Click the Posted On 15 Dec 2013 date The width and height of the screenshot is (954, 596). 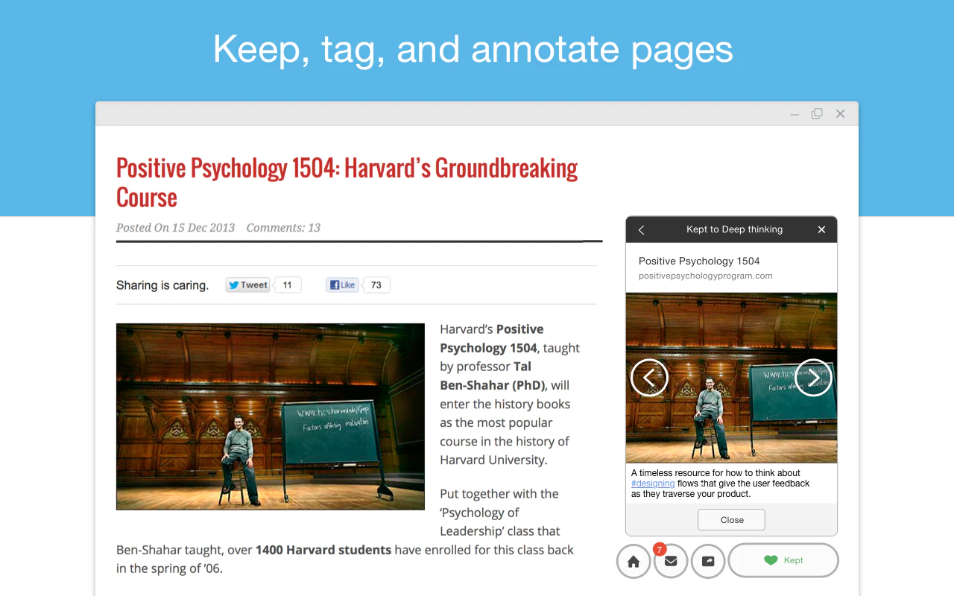175,228
